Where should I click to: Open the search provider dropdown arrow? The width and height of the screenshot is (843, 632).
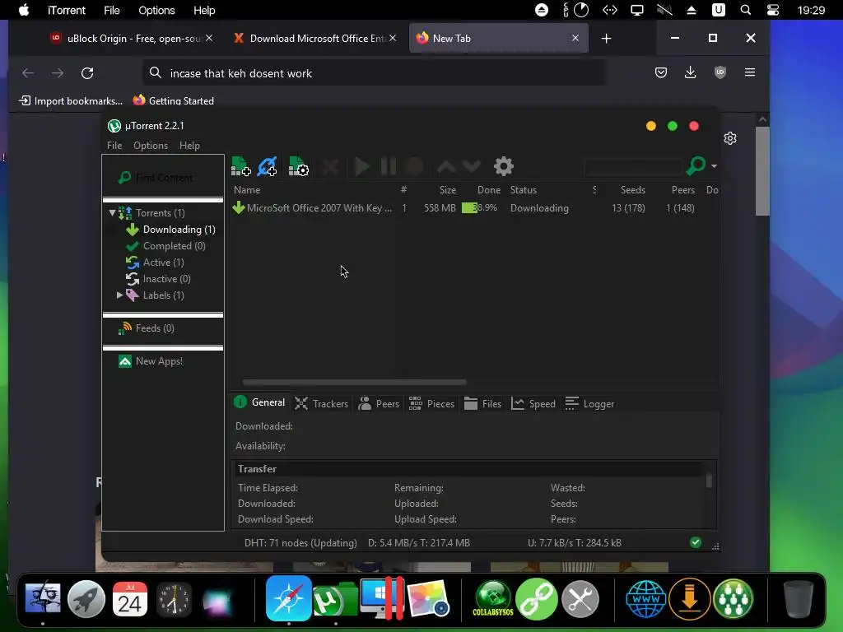(x=714, y=166)
